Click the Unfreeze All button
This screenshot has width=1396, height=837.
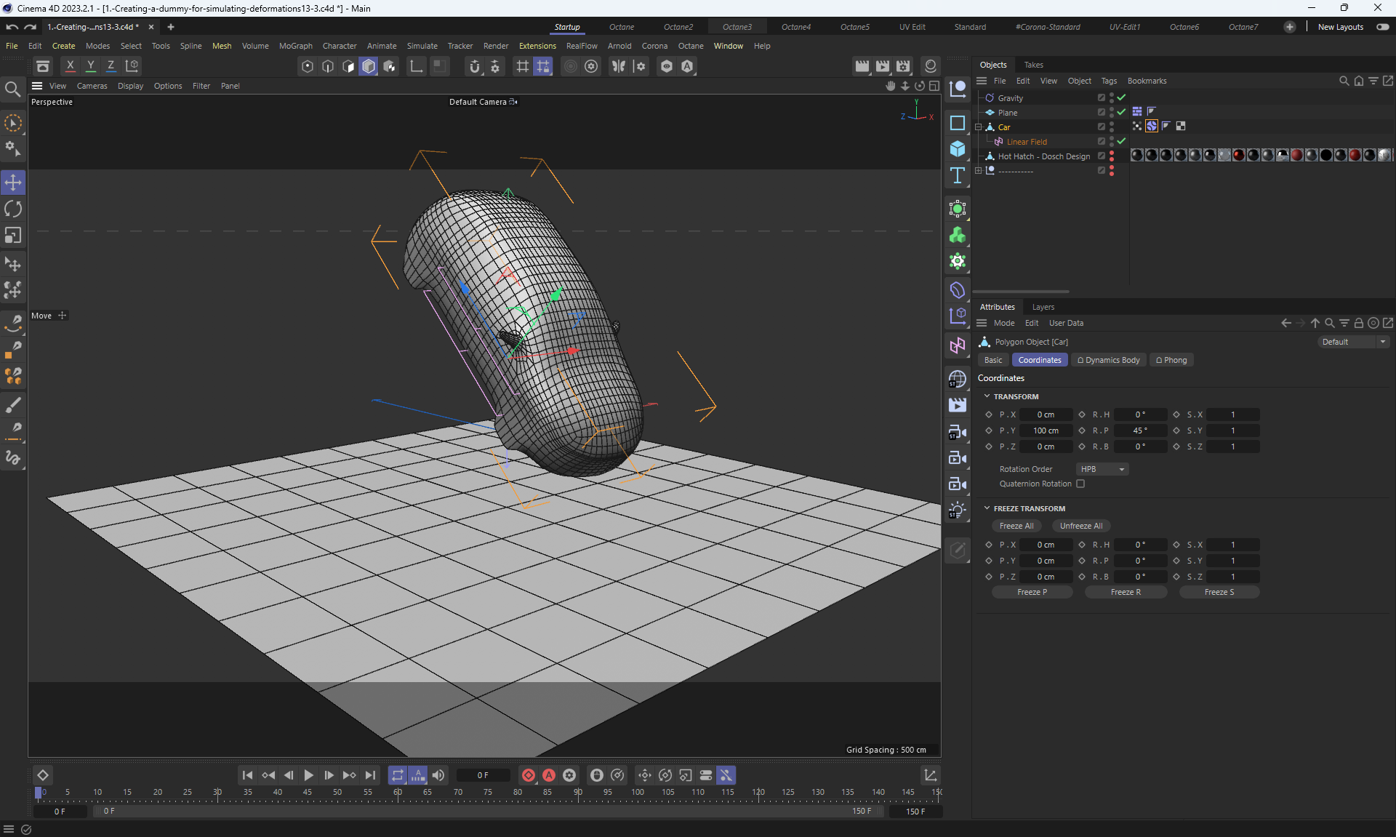coord(1080,526)
